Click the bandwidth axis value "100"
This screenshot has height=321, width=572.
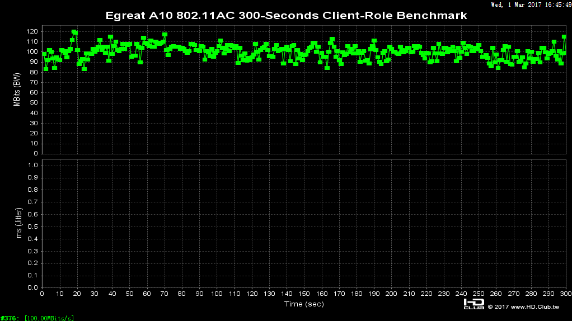pos(32,52)
